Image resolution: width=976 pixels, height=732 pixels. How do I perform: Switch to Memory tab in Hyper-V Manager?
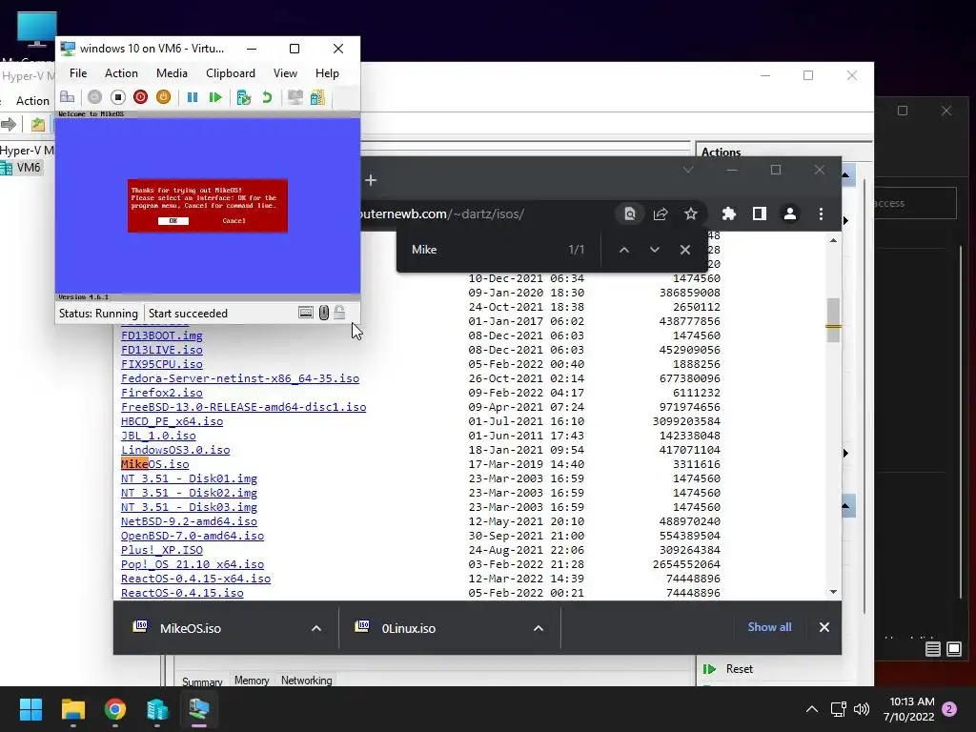[252, 681]
